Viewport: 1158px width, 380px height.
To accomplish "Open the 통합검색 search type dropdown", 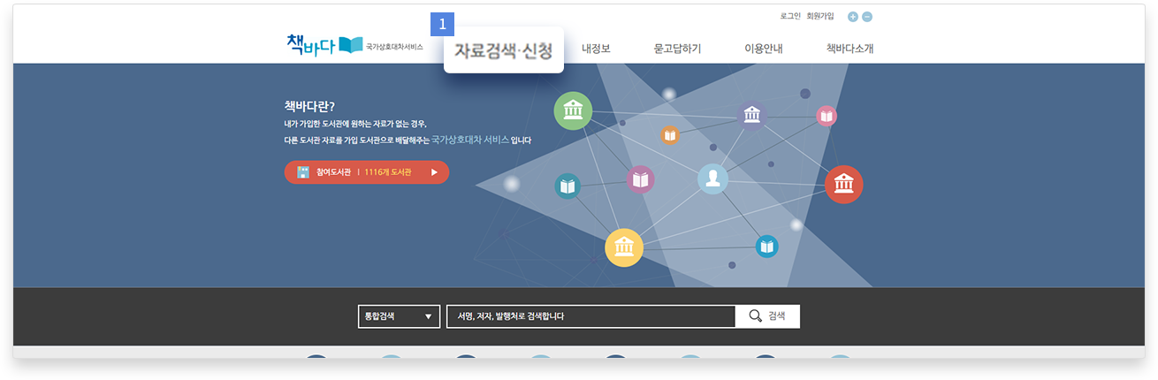I will (x=399, y=316).
